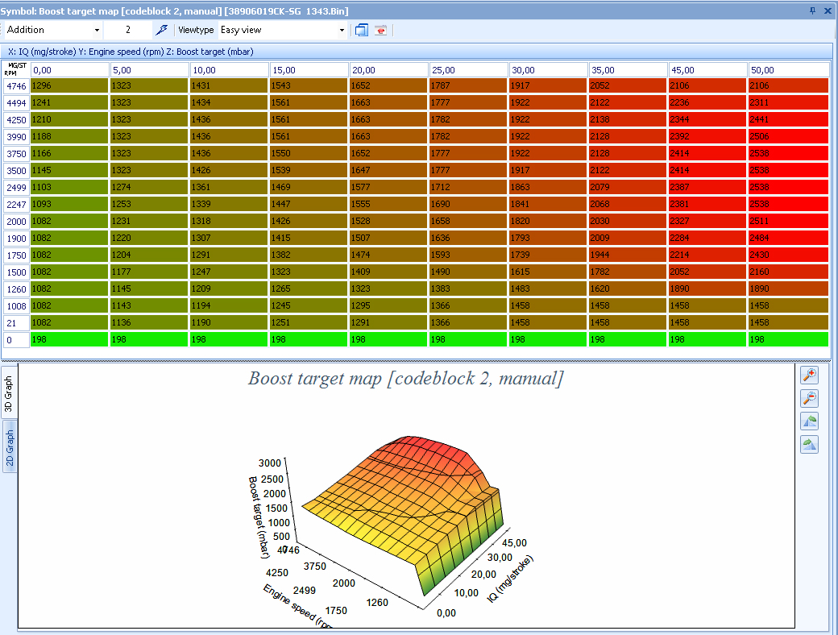Select the 2441 cell in the 4250 row
838x635 pixels.
pos(787,119)
